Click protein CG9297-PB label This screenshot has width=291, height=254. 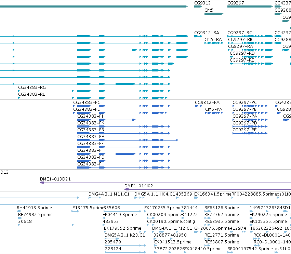[x=244, y=109]
